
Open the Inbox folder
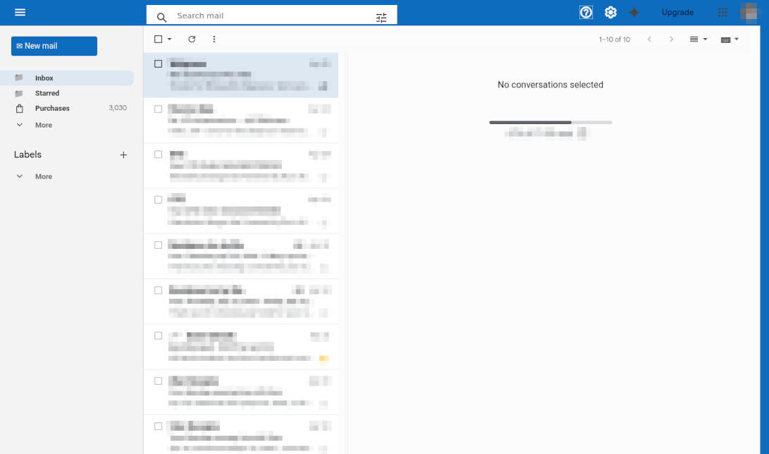[44, 78]
